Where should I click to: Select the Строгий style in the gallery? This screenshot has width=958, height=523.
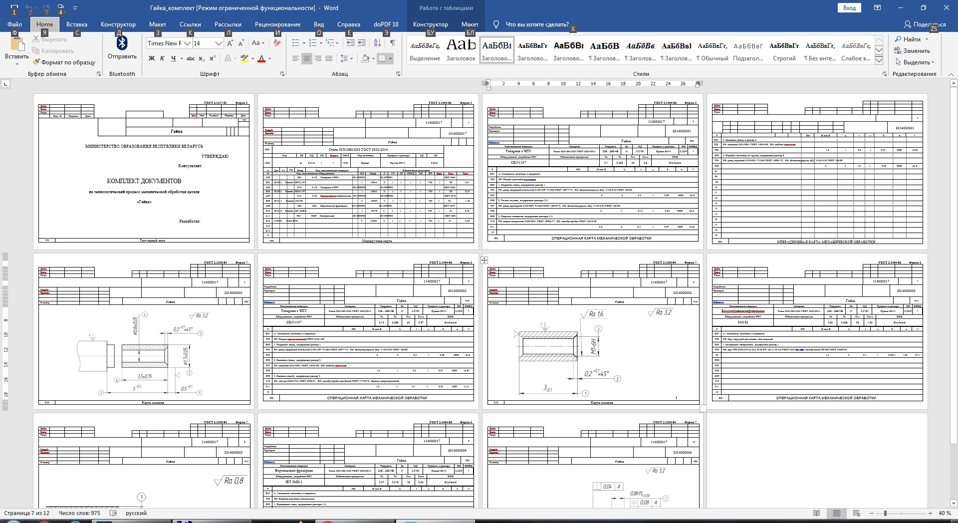(x=784, y=50)
